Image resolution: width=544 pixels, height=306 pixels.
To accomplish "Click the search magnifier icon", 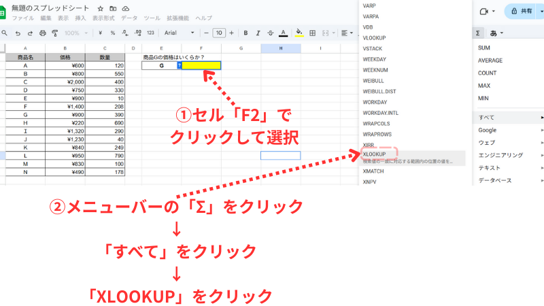I will click(5, 33).
